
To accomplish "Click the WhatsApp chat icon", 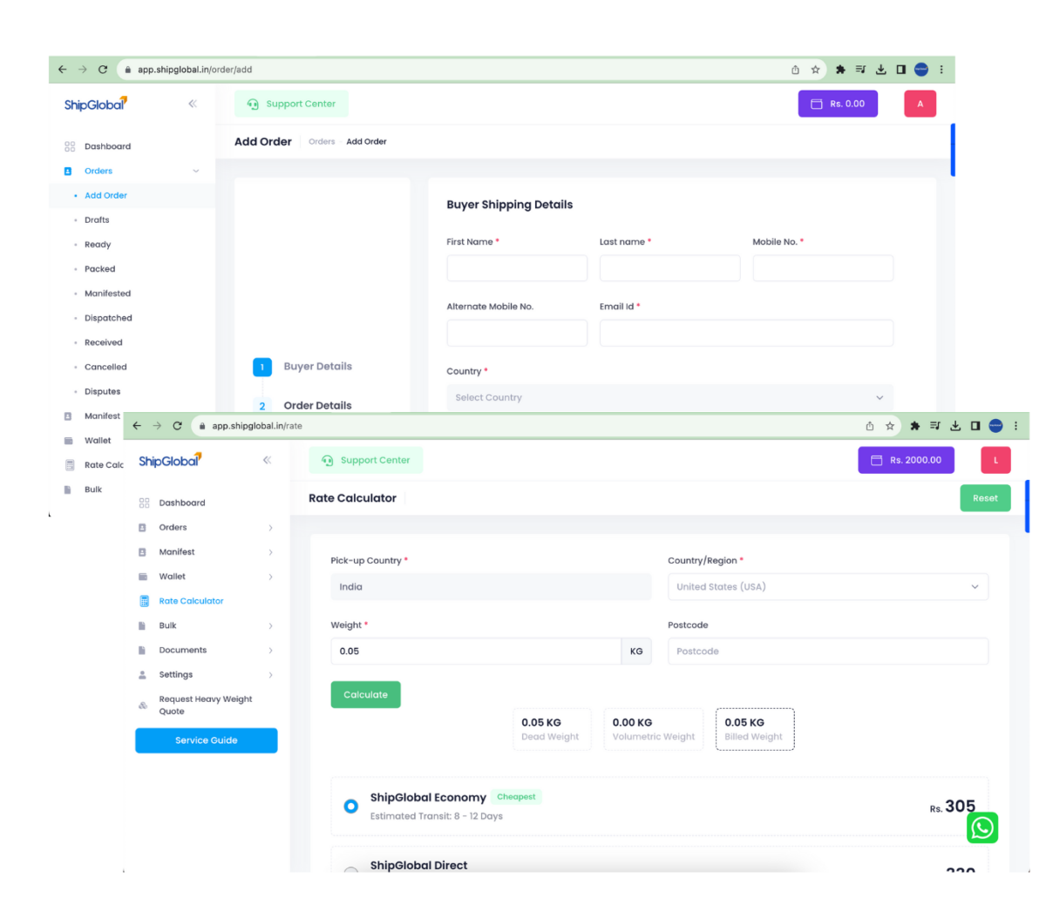I will click(x=981, y=827).
